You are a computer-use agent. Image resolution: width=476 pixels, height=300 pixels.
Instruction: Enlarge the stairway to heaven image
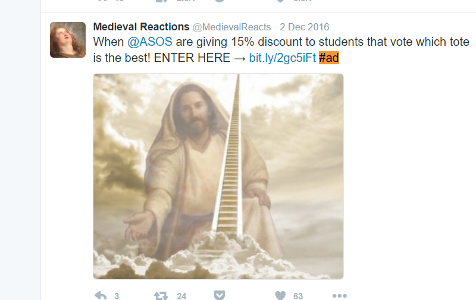coord(218,176)
